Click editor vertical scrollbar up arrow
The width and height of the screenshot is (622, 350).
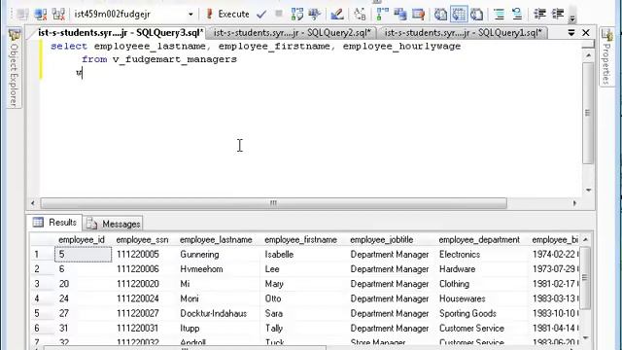[588, 55]
